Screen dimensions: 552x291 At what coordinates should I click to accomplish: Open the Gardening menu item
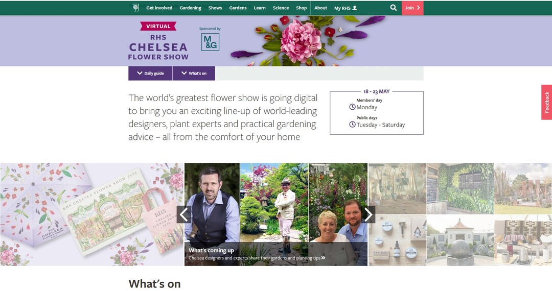coord(191,8)
